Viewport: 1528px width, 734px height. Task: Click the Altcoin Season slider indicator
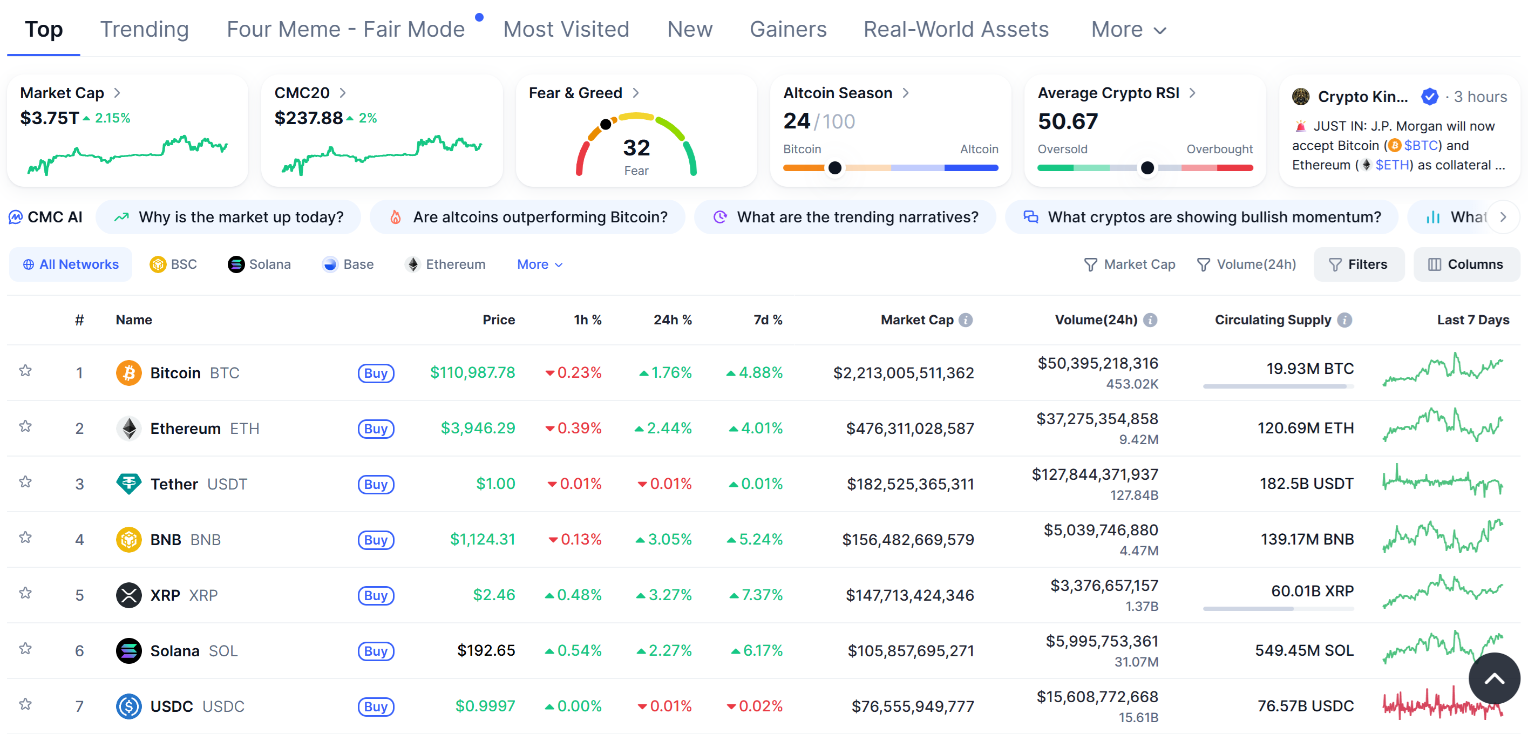pyautogui.click(x=834, y=168)
